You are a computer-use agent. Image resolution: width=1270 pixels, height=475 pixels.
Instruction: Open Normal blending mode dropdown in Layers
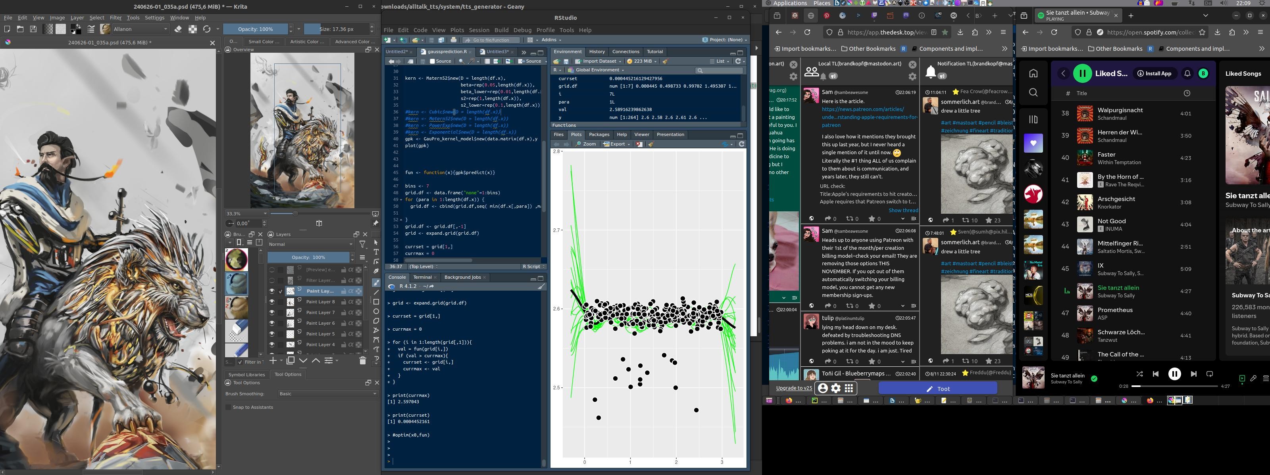click(x=311, y=244)
